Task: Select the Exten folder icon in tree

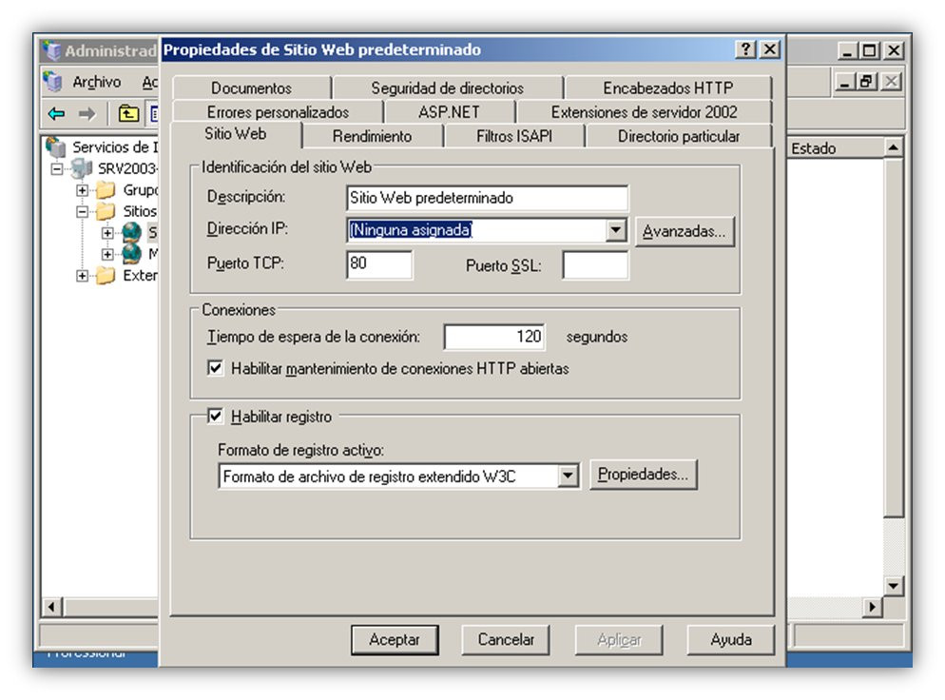Action: click(x=106, y=276)
